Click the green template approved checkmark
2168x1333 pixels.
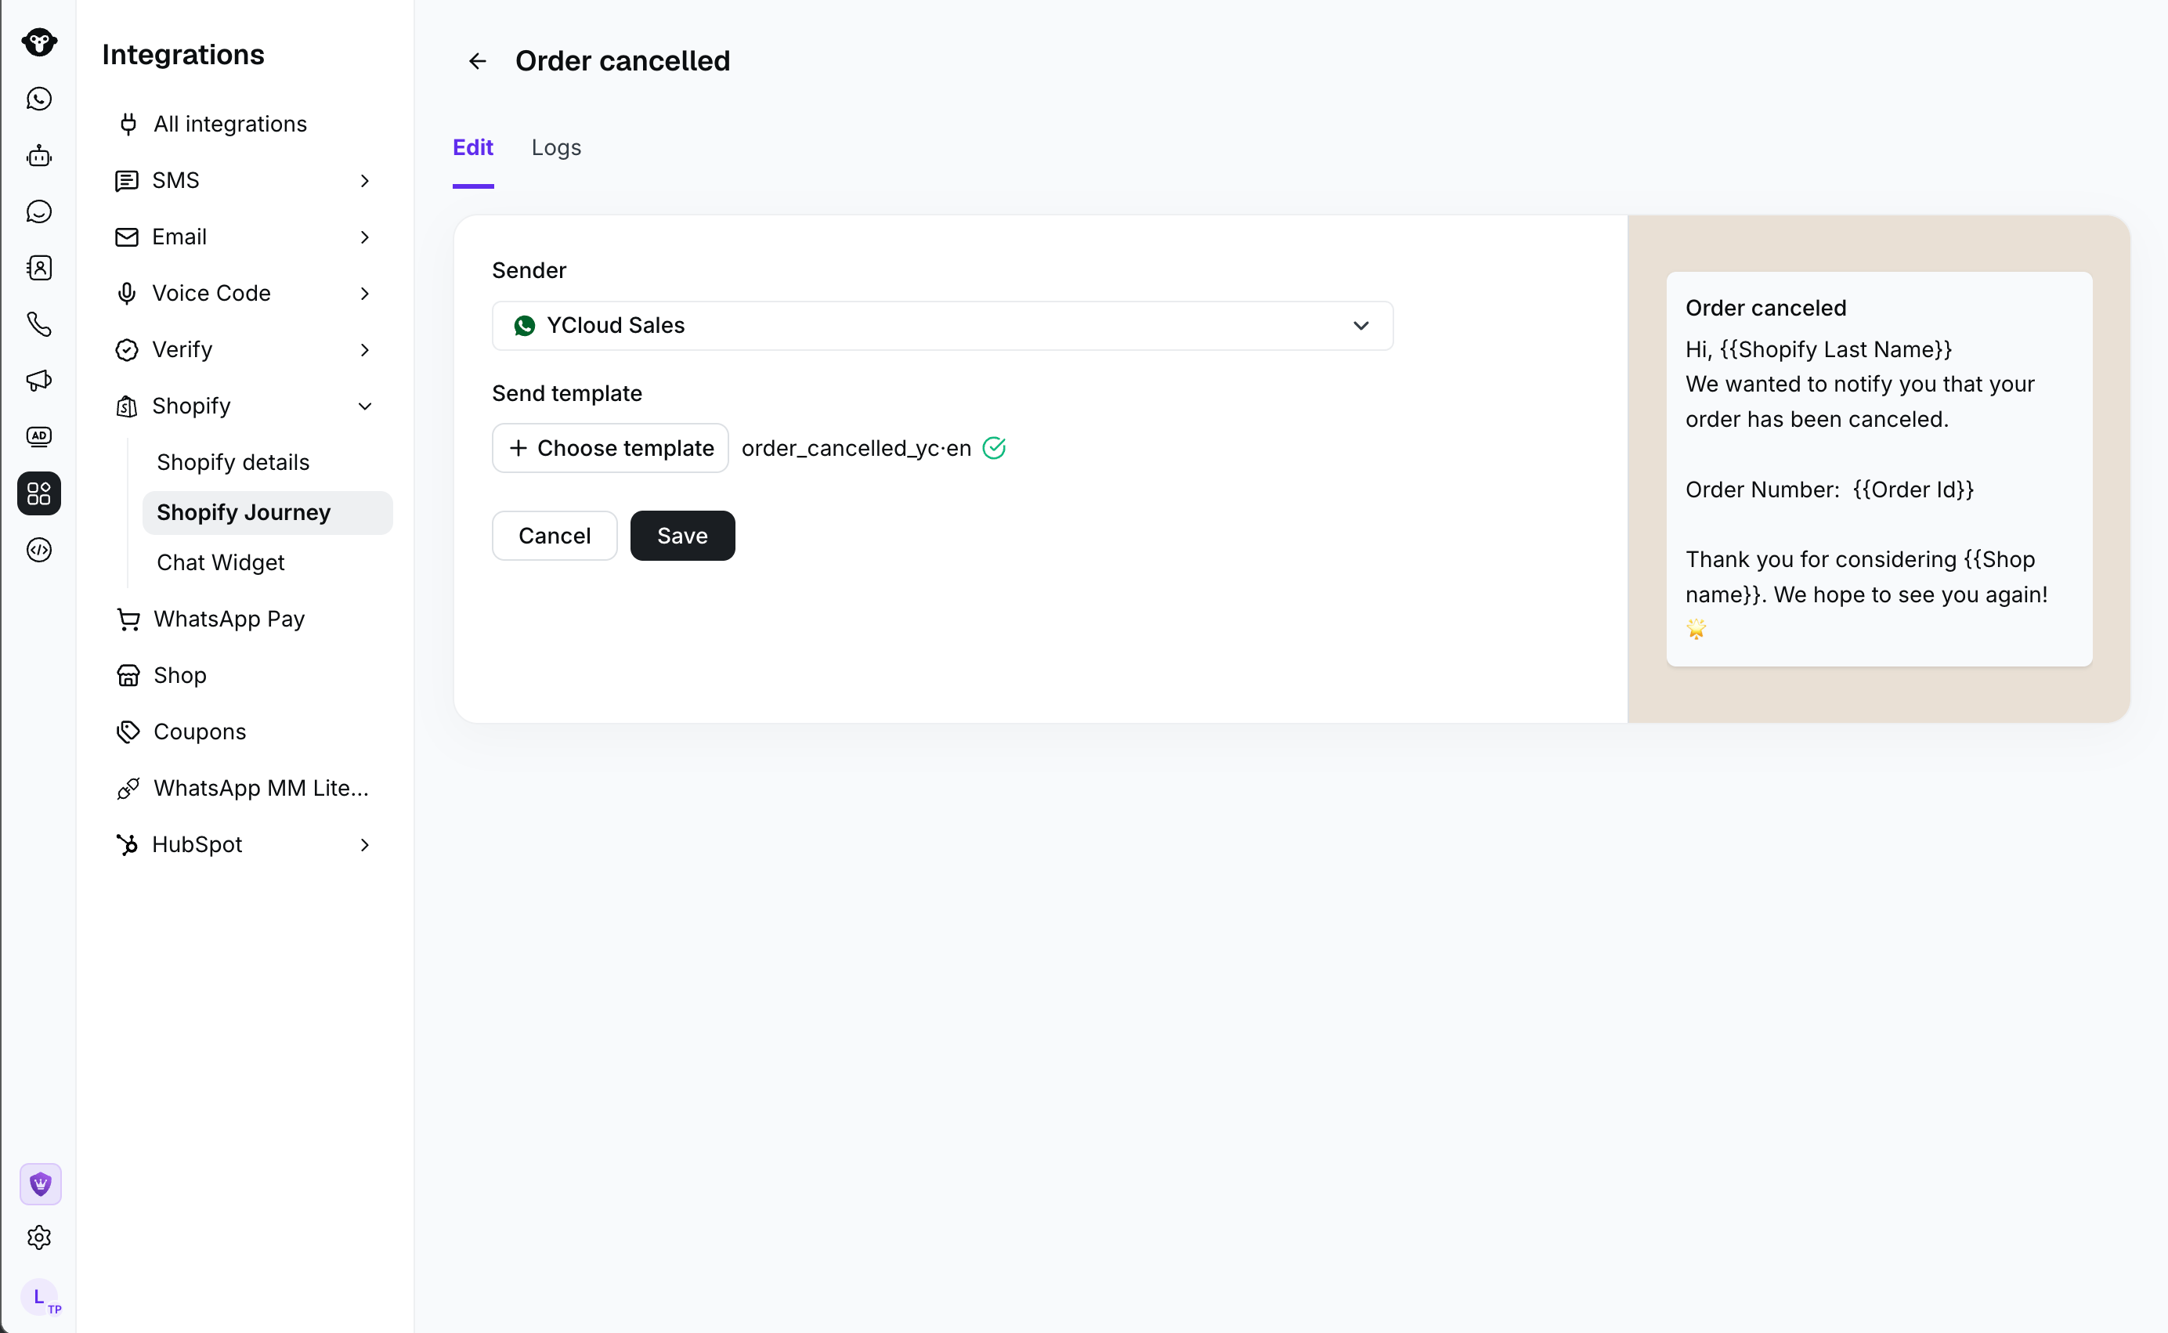point(994,448)
